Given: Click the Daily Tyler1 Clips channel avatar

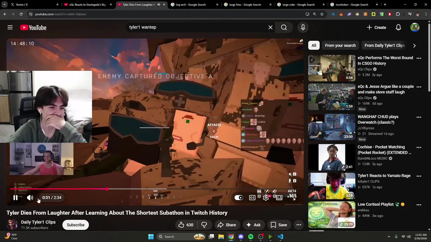Looking at the screenshot, I should point(12,225).
